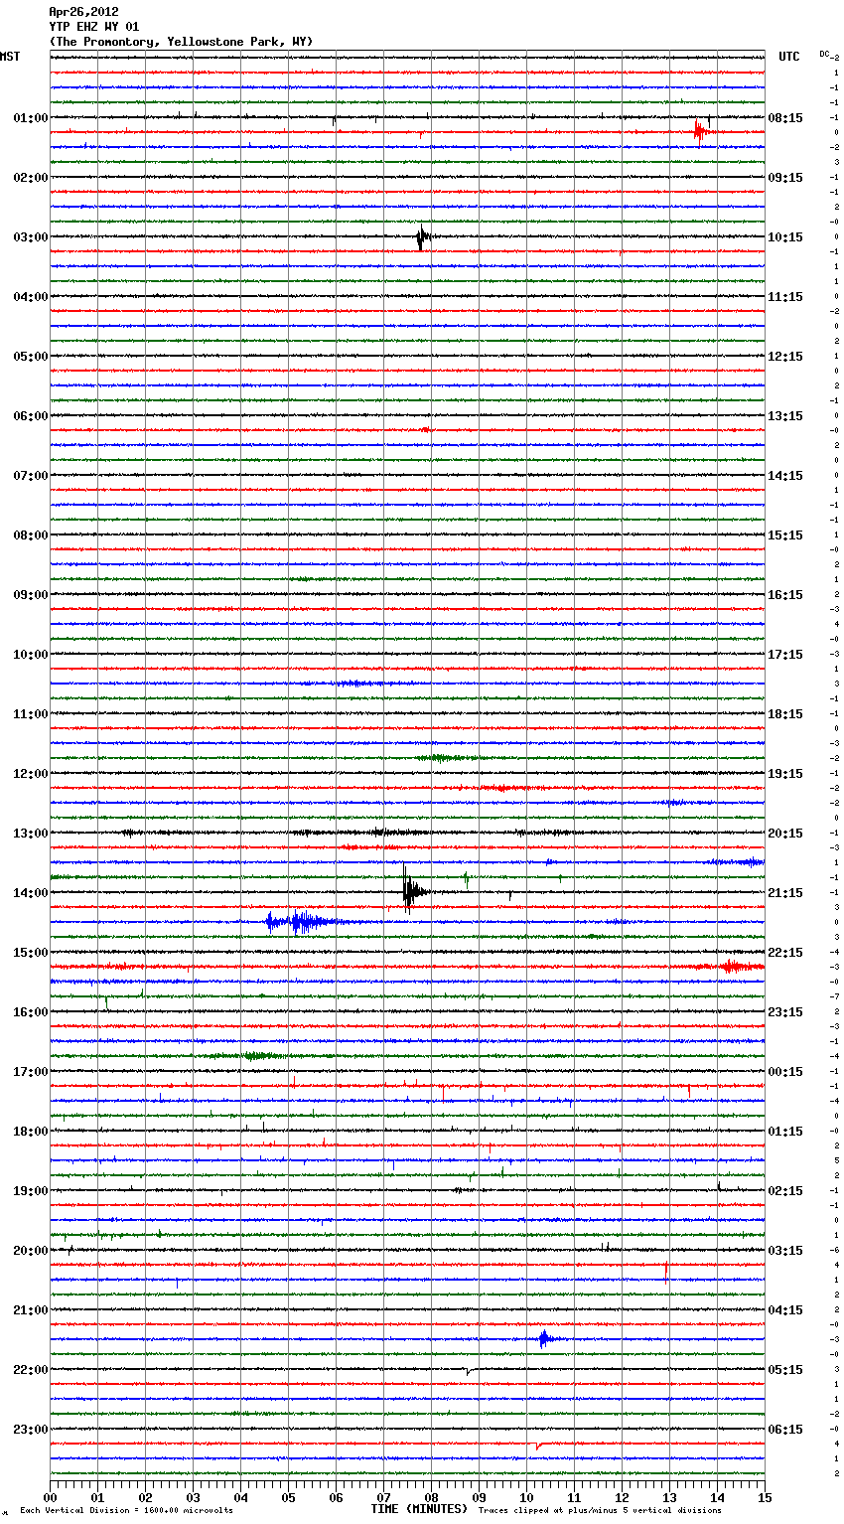Select the 12:15 UTC time label
Viewport: 844px width, 1524px height.
(x=785, y=357)
